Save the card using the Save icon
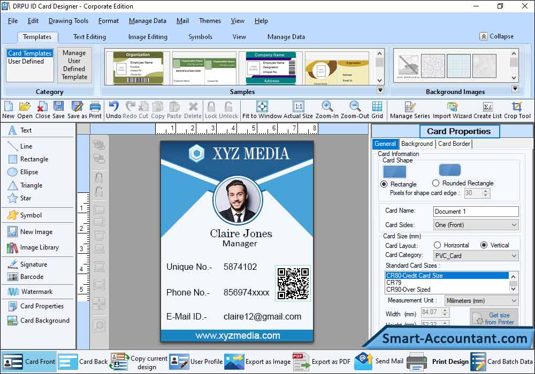Image resolution: width=535 pixels, height=374 pixels. [58, 110]
